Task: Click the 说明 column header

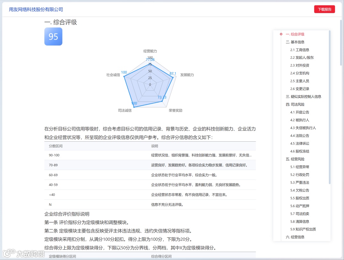Action: click(154, 146)
